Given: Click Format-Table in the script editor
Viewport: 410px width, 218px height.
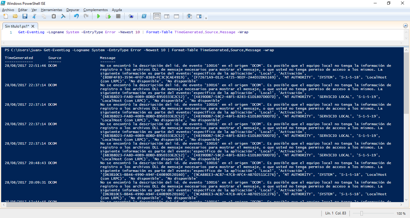Looking at the screenshot, I should pyautogui.click(x=159, y=32).
